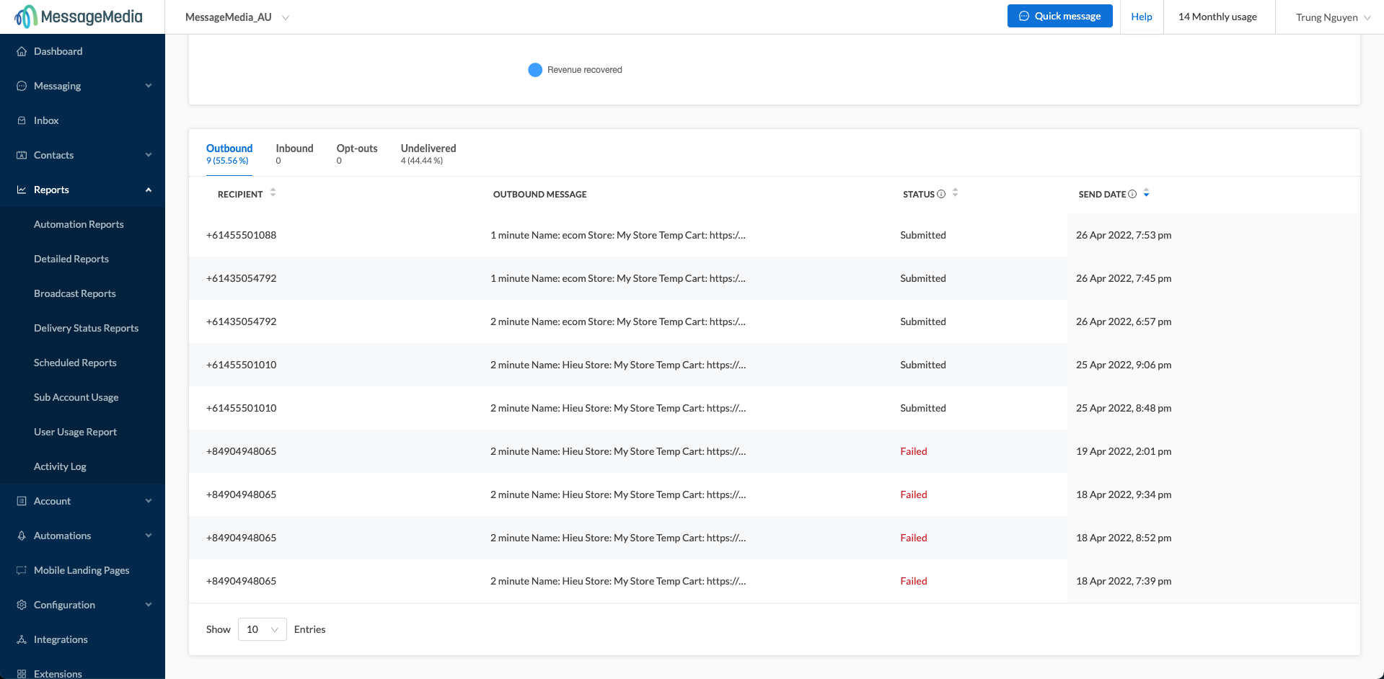Click the 18 Apr 2022, 7:39 pm date
The height and width of the screenshot is (679, 1384).
(1124, 581)
